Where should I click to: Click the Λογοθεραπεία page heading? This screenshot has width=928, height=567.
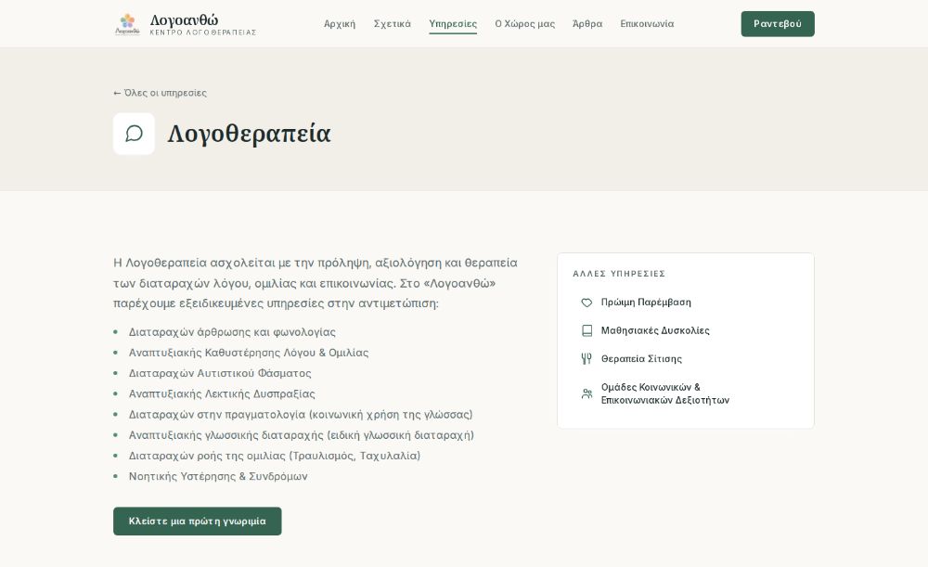[249, 134]
